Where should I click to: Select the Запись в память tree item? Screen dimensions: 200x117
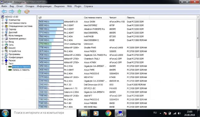pos(21,70)
